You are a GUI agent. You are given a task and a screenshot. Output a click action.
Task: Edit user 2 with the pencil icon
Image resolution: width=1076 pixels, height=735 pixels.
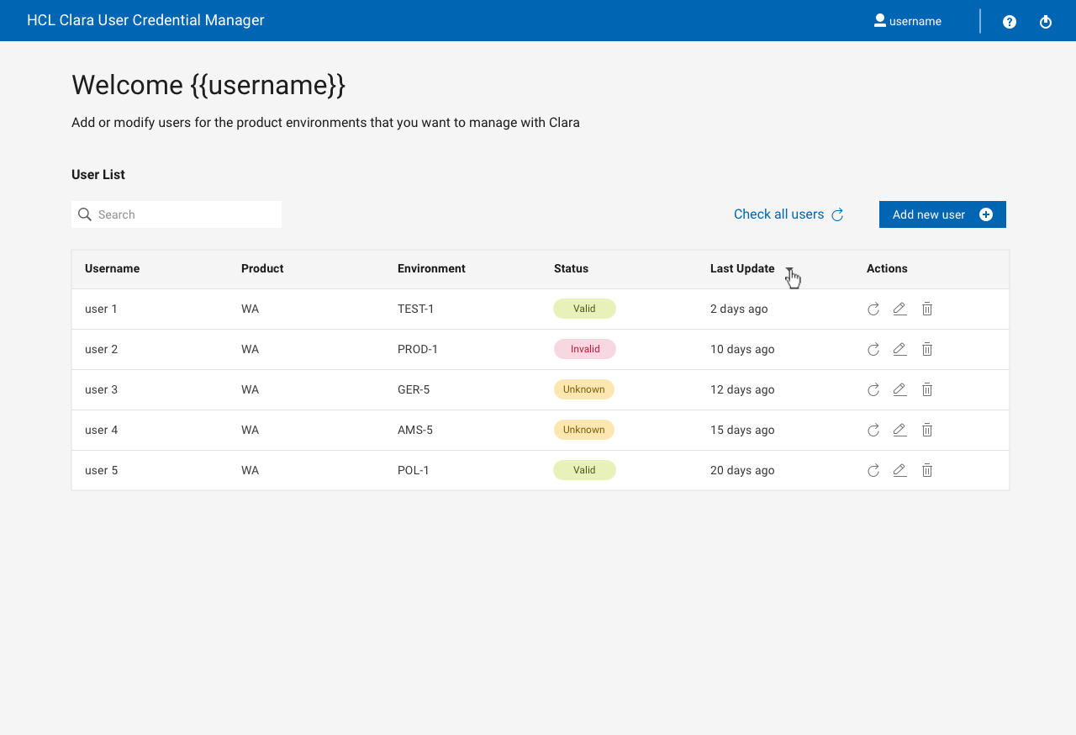(899, 349)
